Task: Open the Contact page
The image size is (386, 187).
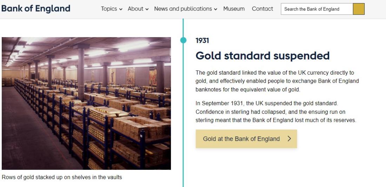Action: [x=262, y=9]
